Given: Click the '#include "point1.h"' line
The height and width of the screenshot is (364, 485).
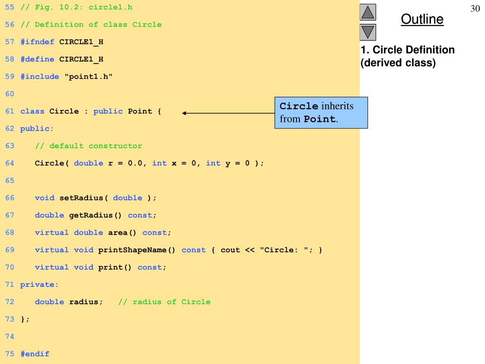Looking at the screenshot, I should pos(66,76).
